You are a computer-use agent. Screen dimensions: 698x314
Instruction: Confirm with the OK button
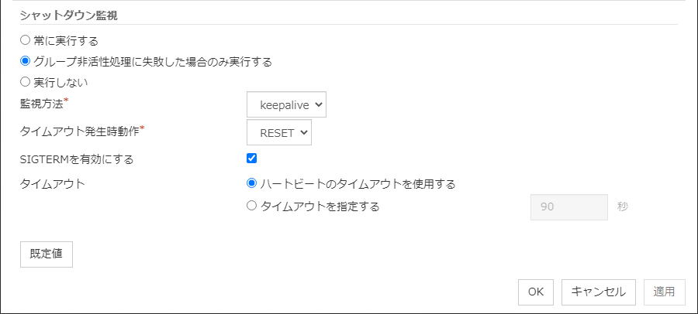(536, 292)
